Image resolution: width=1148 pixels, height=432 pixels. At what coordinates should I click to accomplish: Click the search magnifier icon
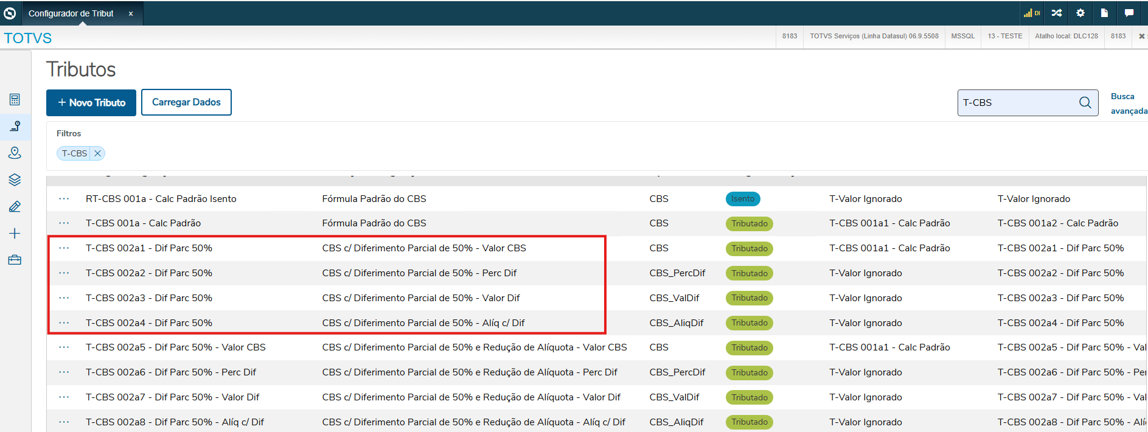(1085, 103)
